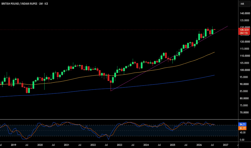Click the orange 81.77 oscillator value label
The width and height of the screenshot is (251, 148).
tap(242, 128)
